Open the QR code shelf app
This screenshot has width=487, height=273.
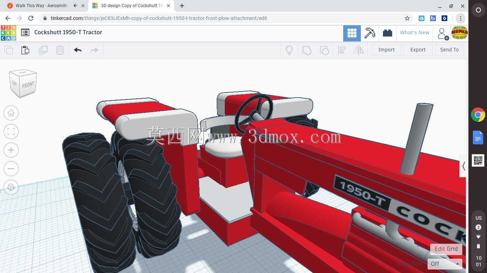(478, 160)
